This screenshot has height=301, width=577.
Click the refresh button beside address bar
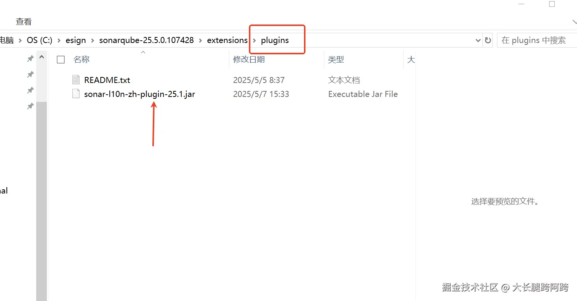click(488, 40)
